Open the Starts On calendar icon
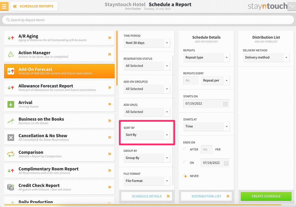296x207 pixels. click(x=225, y=104)
